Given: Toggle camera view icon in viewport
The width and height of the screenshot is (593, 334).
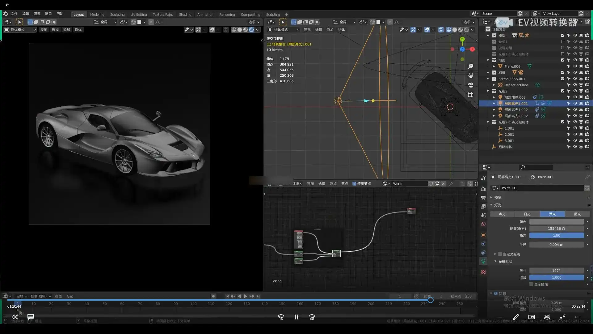Looking at the screenshot, I should click(x=471, y=85).
